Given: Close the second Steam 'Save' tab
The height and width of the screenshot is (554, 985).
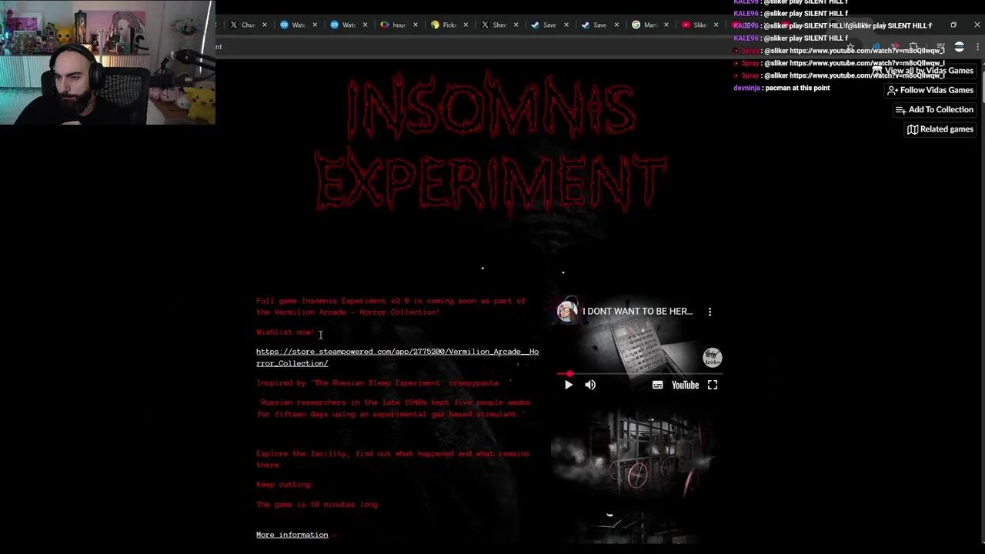Looking at the screenshot, I should tap(616, 25).
